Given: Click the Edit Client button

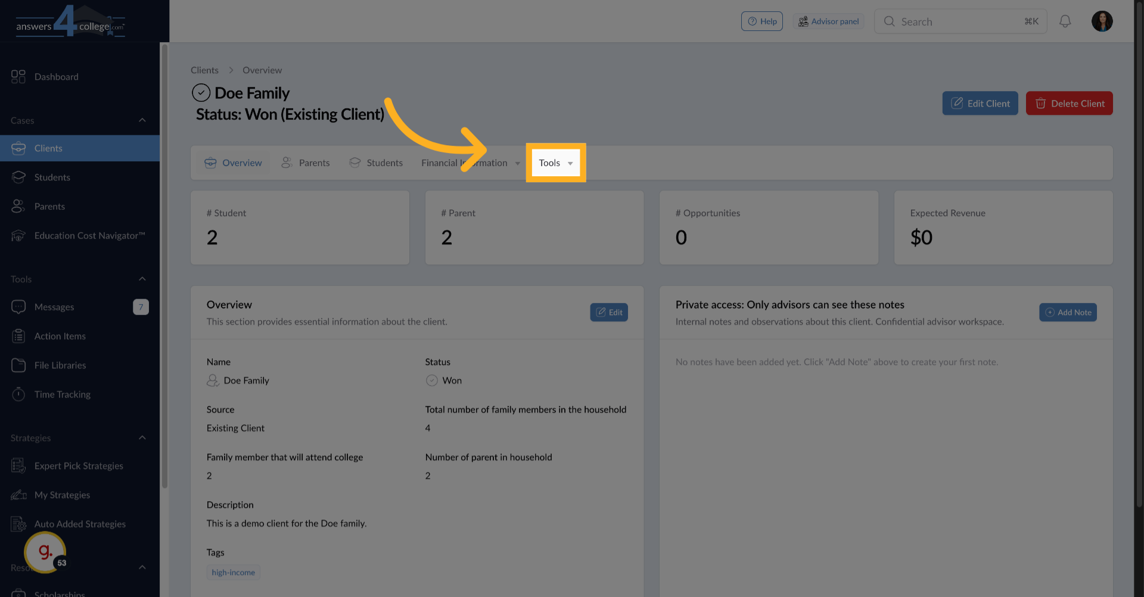Looking at the screenshot, I should pos(980,104).
